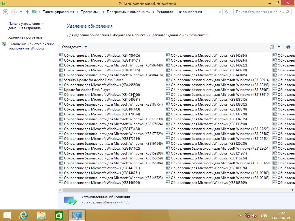Show hidden tray icons arrow
The height and width of the screenshot is (221, 295).
coord(240,216)
